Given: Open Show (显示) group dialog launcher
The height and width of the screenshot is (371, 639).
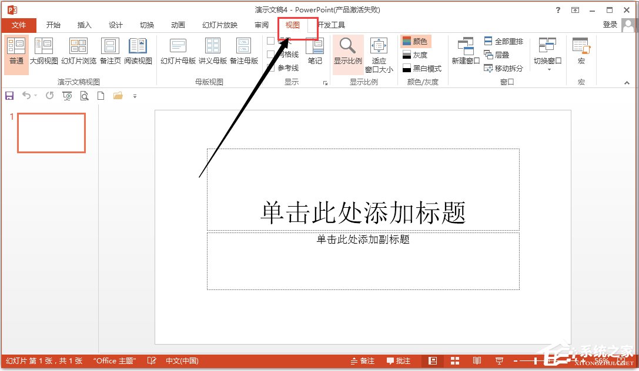Looking at the screenshot, I should (325, 83).
